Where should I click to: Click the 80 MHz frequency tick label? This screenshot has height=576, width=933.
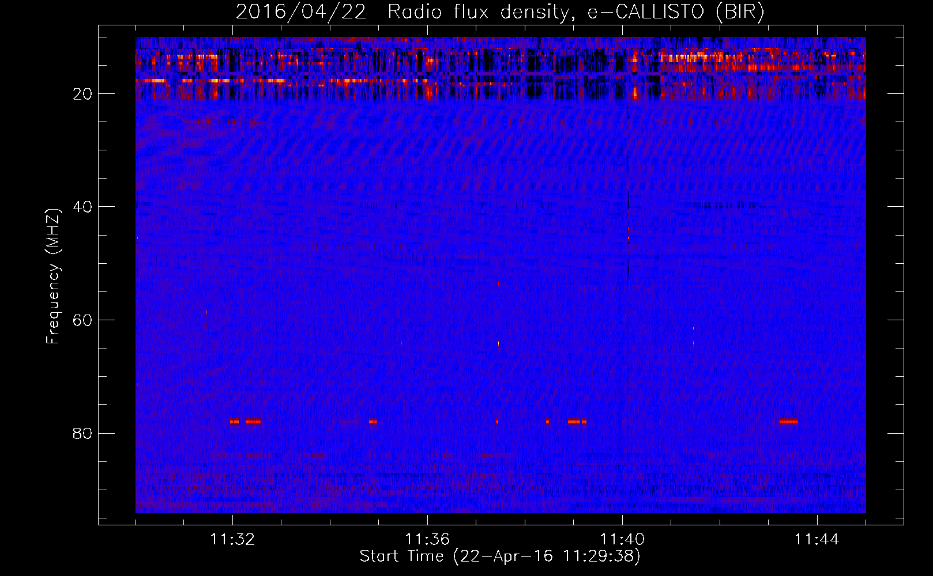tap(82, 433)
